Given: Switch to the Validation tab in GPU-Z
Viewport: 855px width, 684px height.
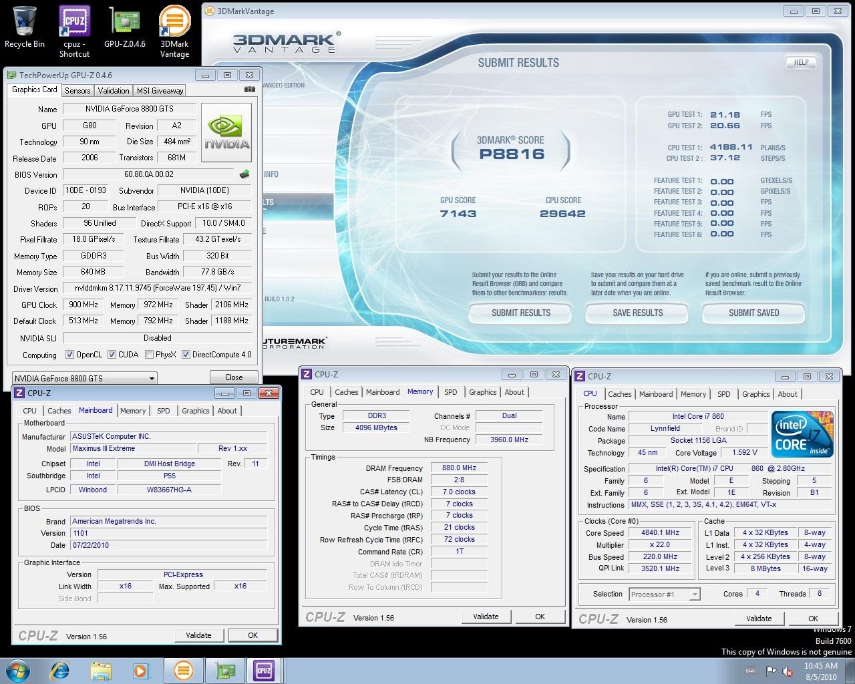Looking at the screenshot, I should tap(114, 91).
